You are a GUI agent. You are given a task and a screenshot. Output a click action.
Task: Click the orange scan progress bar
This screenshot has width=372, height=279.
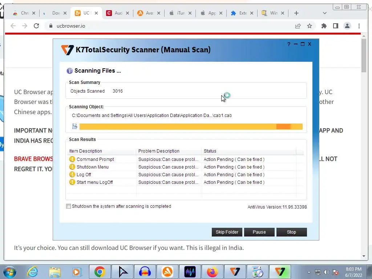191,126
